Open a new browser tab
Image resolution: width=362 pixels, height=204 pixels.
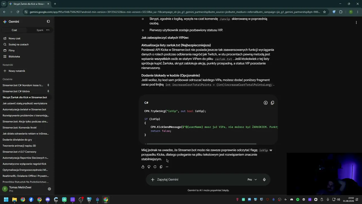(x=55, y=4)
